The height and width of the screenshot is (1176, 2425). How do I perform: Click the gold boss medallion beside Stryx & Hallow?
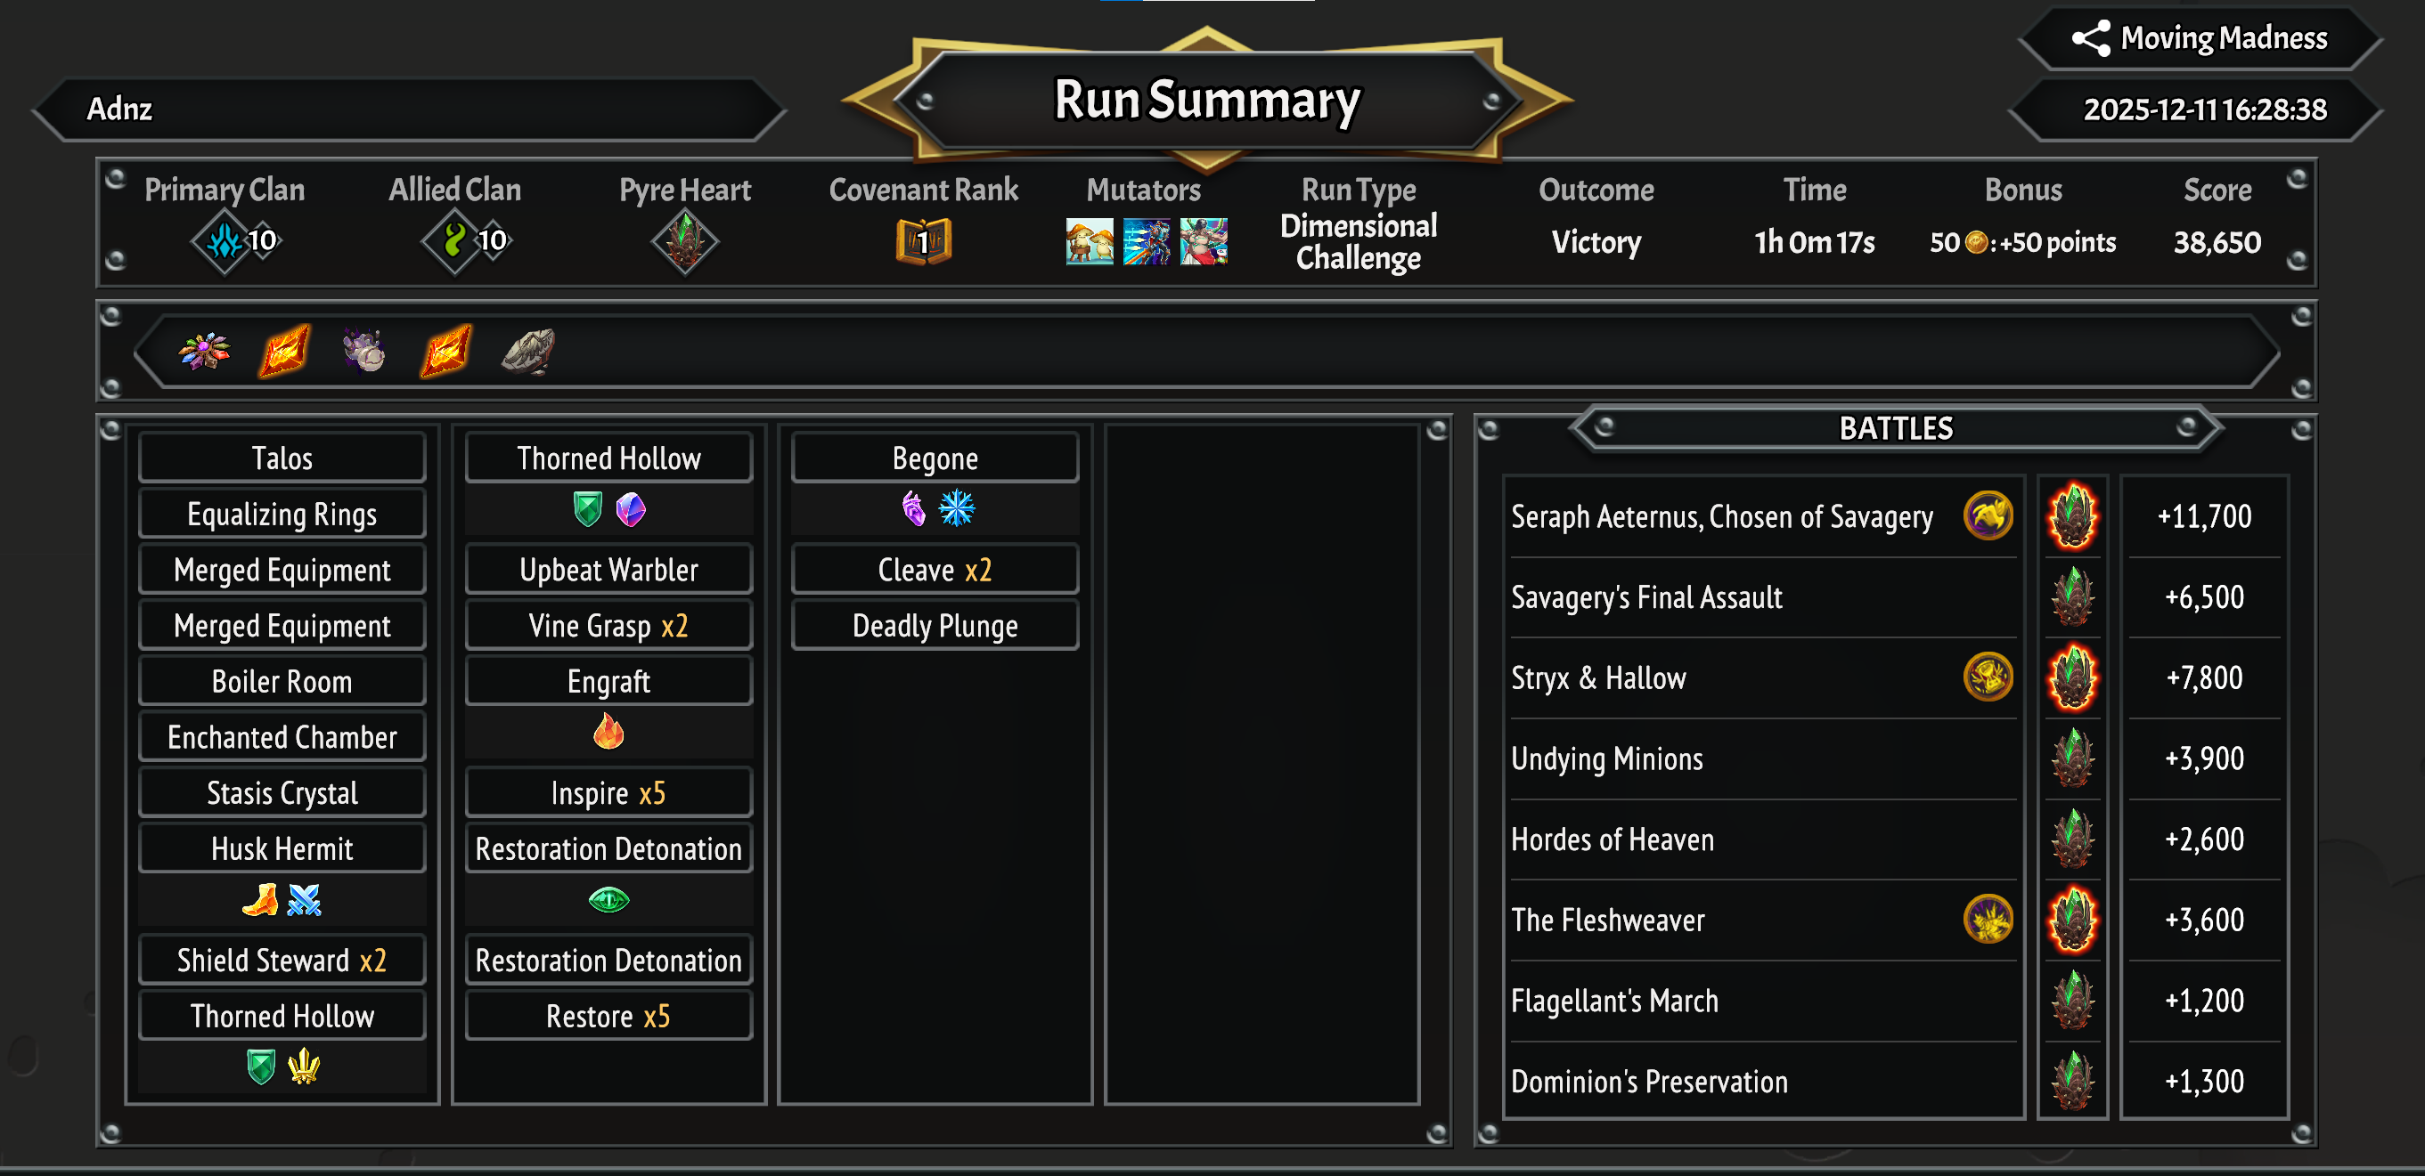click(1988, 677)
